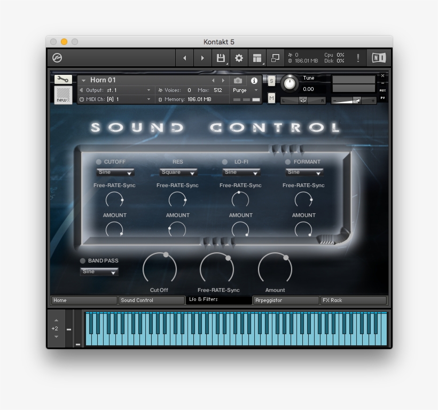Click the FORMANT AMOUNT knob
The height and width of the screenshot is (410, 438).
pos(303,229)
